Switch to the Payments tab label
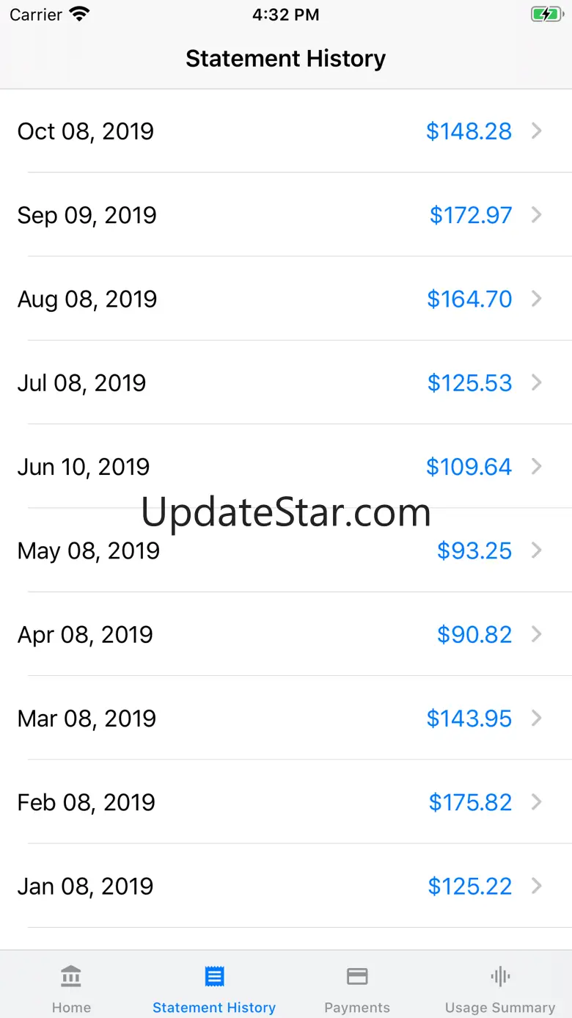 (357, 1008)
